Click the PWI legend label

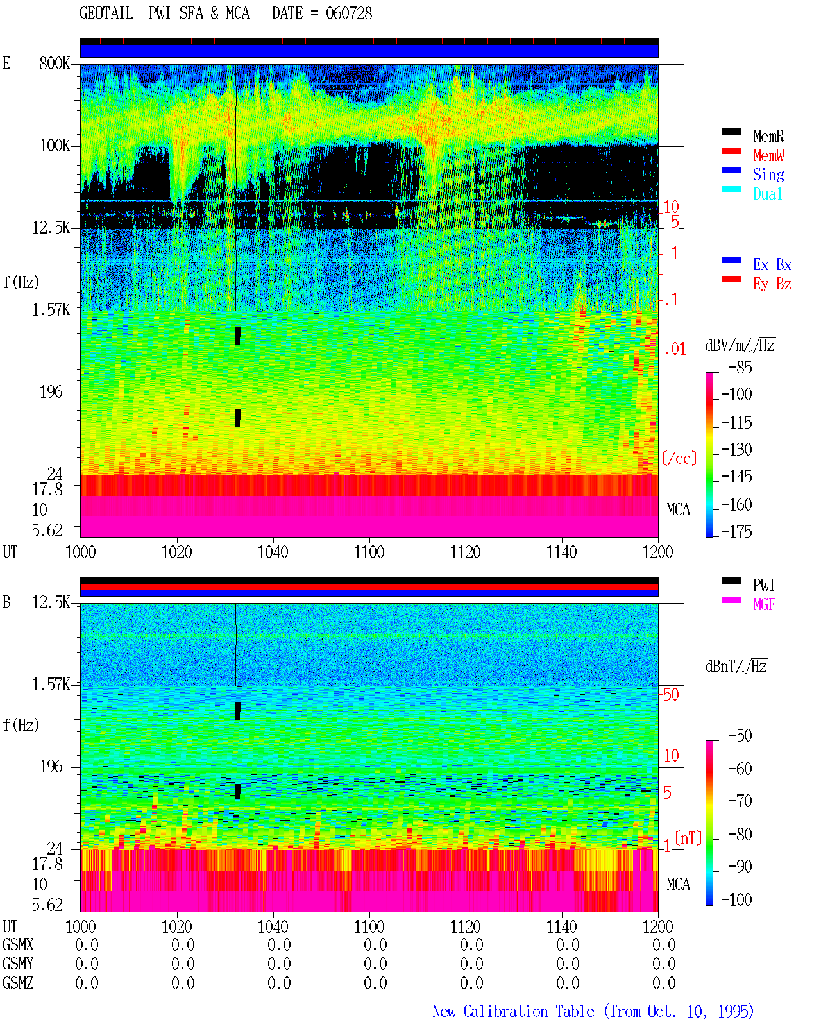[764, 585]
